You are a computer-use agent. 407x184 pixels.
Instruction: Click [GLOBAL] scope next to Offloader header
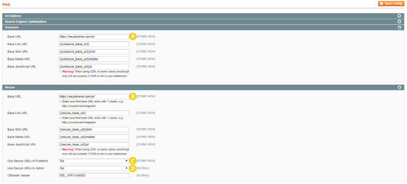[x=143, y=175]
